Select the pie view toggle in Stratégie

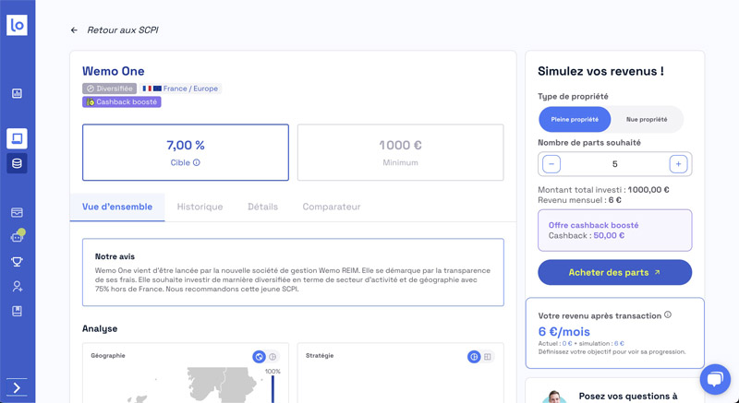coord(474,357)
